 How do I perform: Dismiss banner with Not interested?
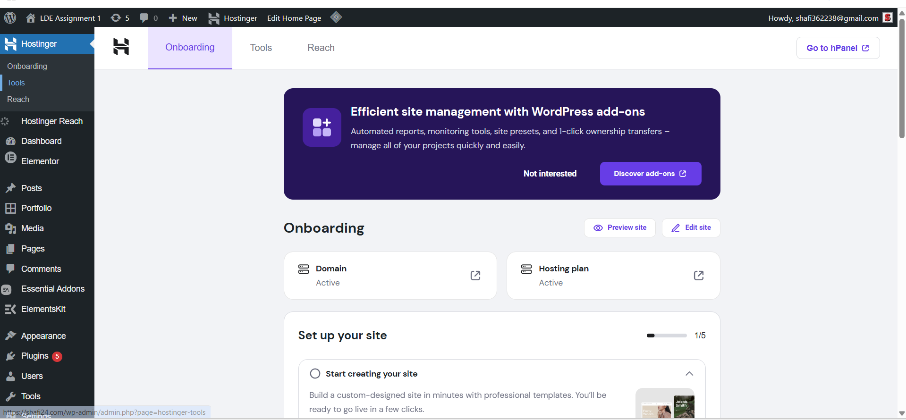click(550, 174)
